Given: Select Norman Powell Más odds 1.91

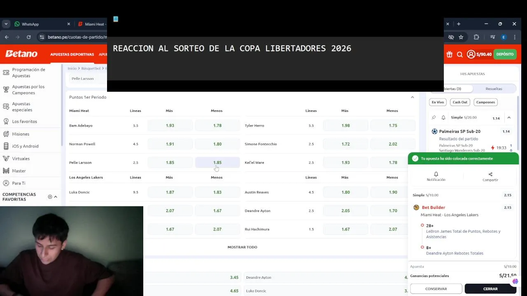Looking at the screenshot, I should tap(170, 144).
